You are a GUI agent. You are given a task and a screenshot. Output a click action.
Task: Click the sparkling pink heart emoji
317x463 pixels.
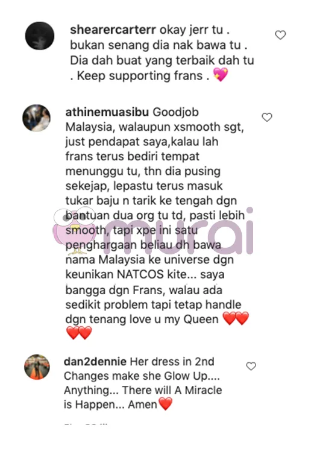pos(221,75)
